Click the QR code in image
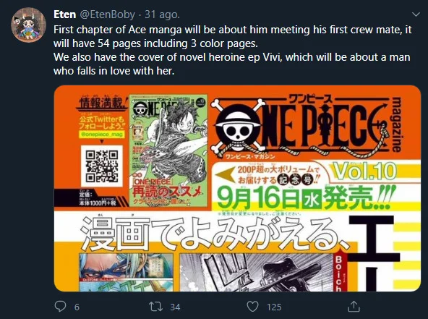 101,166
